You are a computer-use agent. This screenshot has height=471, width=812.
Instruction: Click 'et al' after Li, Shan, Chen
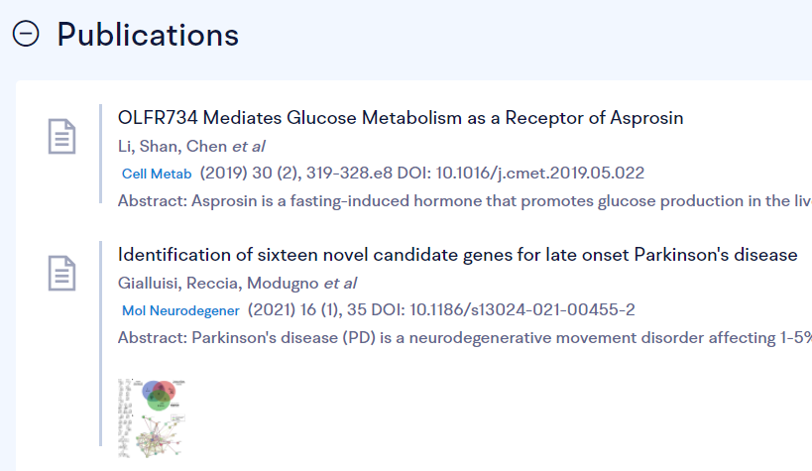click(249, 146)
